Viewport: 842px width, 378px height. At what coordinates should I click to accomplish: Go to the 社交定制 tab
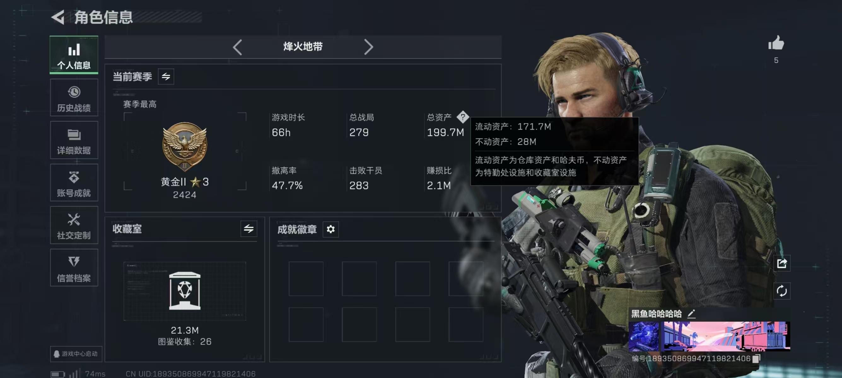click(x=74, y=225)
